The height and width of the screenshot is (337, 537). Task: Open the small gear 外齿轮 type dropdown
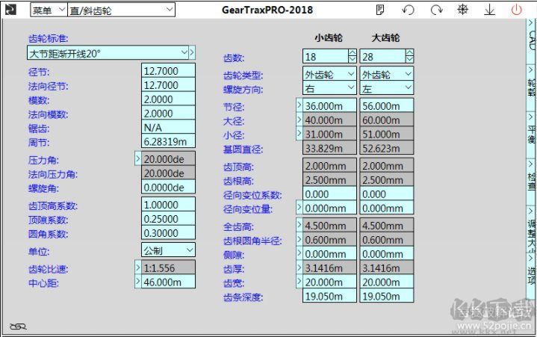pos(329,74)
